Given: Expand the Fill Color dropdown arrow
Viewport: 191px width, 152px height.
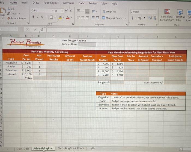Looking at the screenshot, I should pos(64,17).
